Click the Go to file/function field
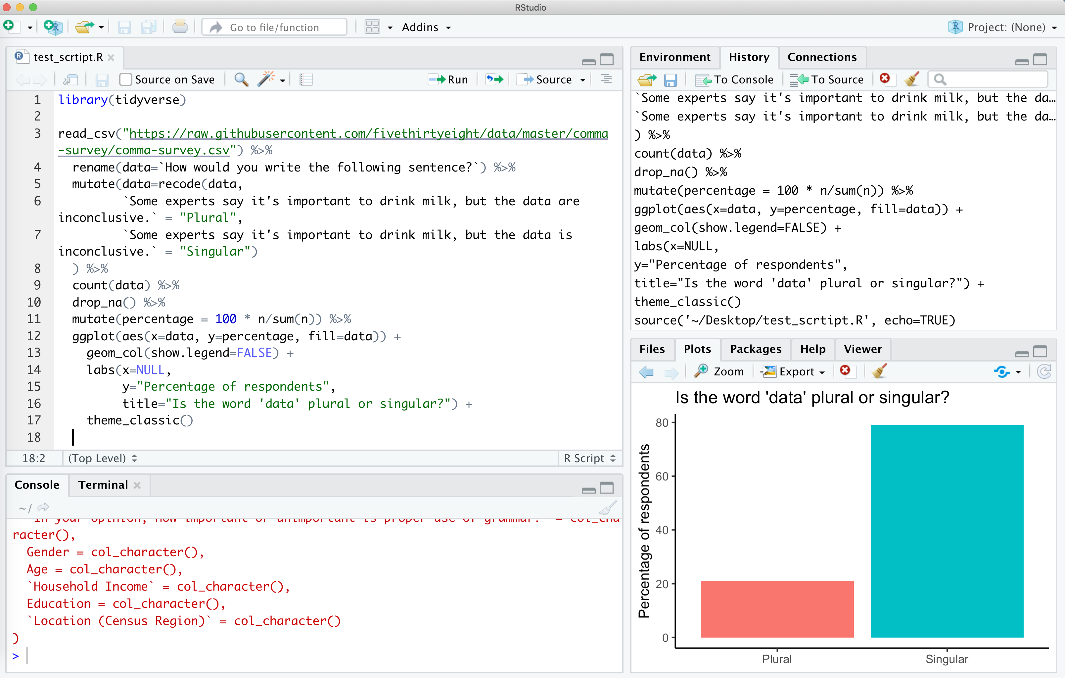This screenshot has width=1065, height=678. coord(274,27)
